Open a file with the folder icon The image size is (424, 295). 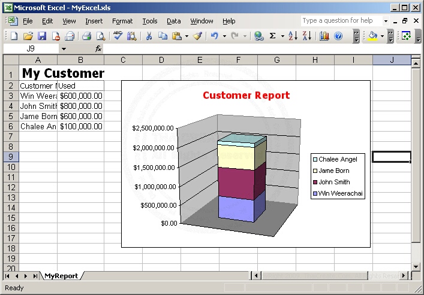click(28, 36)
